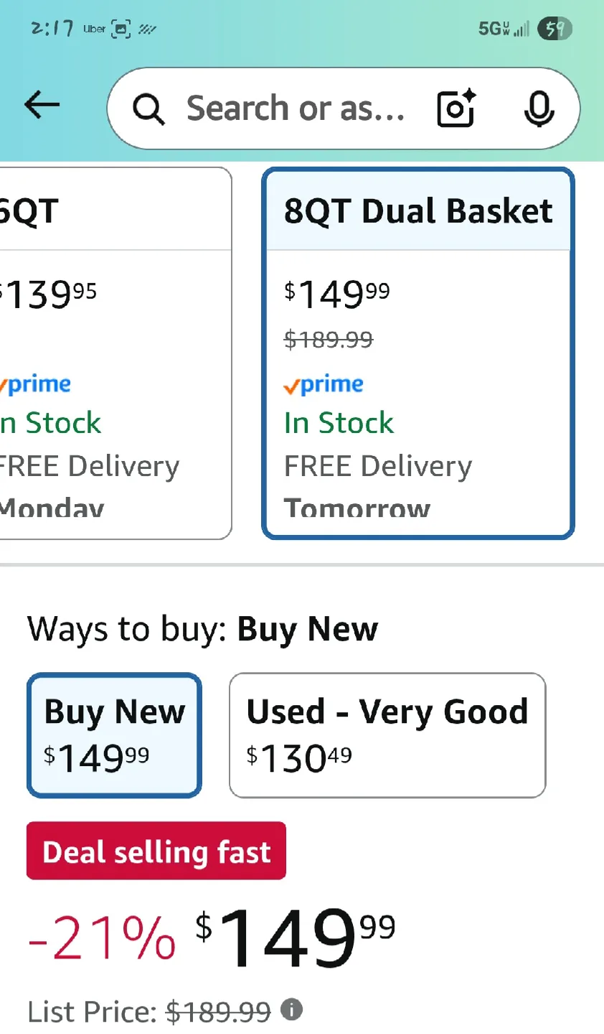Viewport: 604px width, 1034px height.
Task: Tap the Ways to buy heading
Action: pyautogui.click(x=202, y=629)
